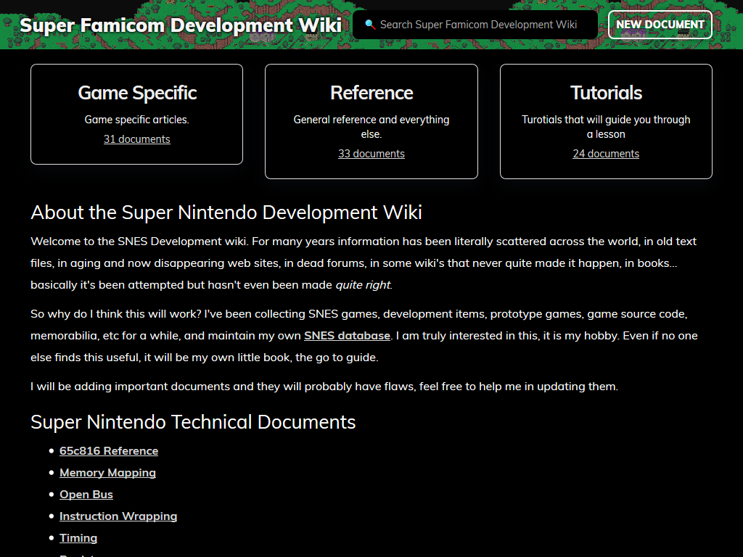Open the 33 documents link

point(371,154)
